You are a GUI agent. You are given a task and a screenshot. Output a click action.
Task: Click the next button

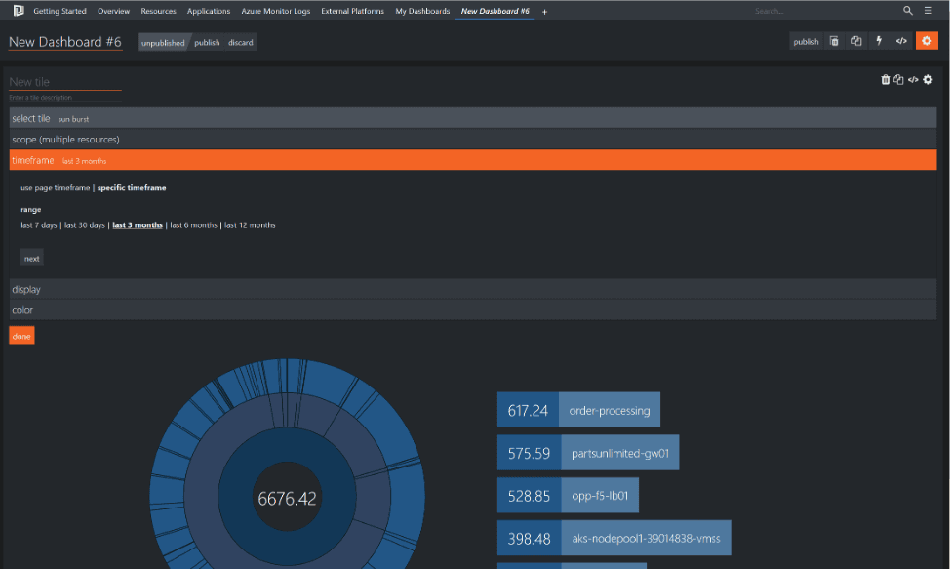pyautogui.click(x=31, y=258)
